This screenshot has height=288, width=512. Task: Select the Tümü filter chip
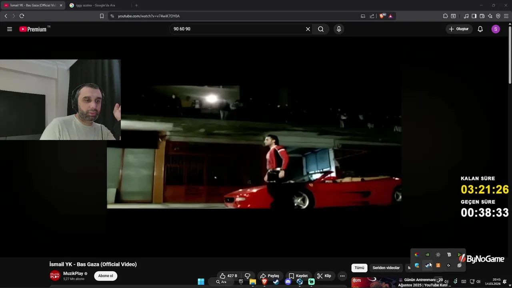[359, 268]
